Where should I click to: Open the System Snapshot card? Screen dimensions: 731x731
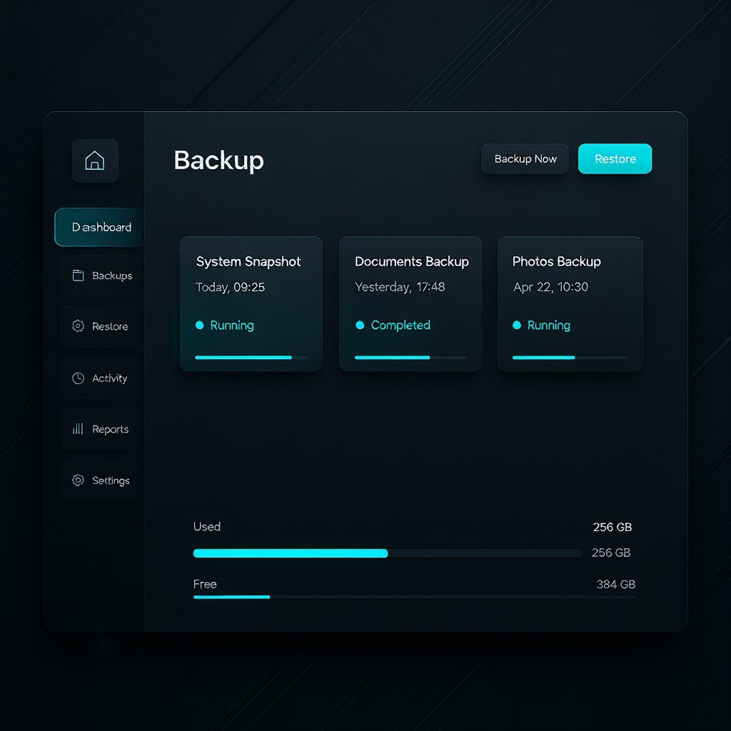[x=251, y=304]
